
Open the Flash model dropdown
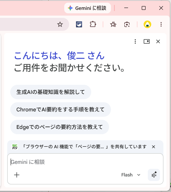coord(131,175)
